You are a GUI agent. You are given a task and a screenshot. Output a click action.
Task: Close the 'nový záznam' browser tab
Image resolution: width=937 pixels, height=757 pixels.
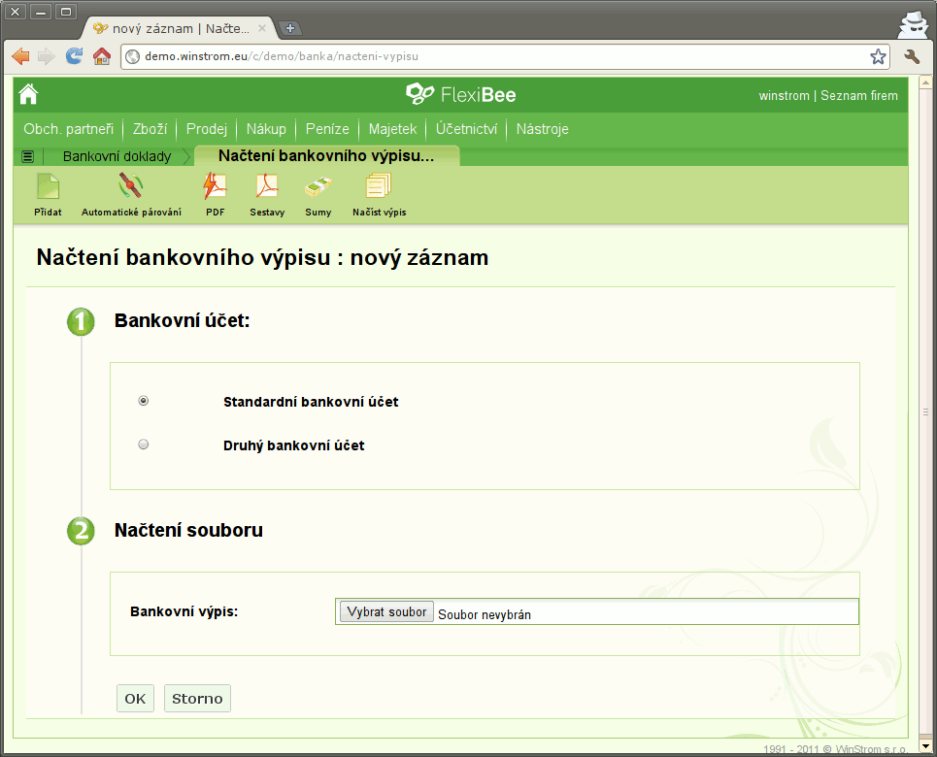(262, 28)
